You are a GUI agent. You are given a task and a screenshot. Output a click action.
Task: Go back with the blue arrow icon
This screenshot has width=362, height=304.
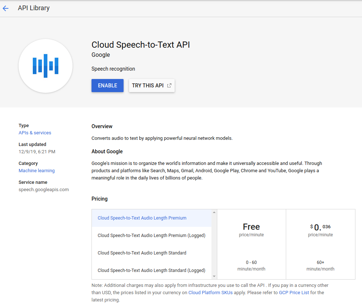tap(5, 8)
